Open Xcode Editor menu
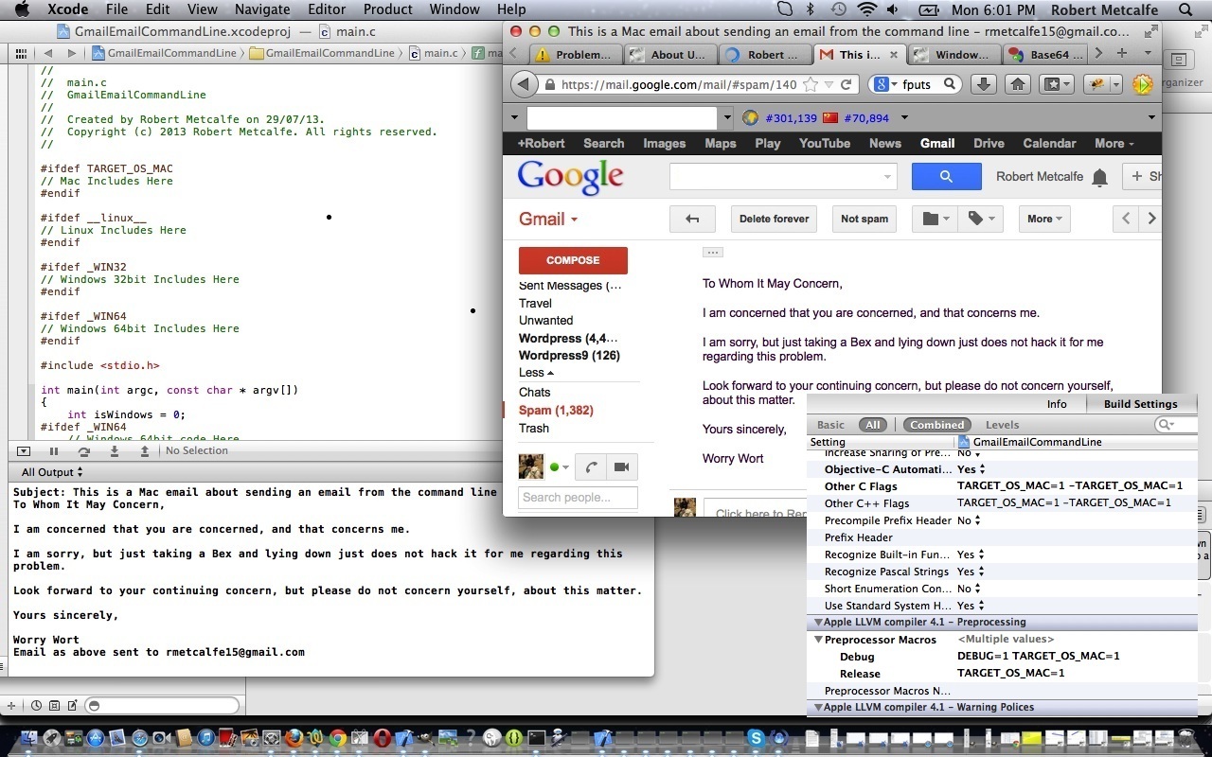This screenshot has height=757, width=1212. (x=327, y=9)
